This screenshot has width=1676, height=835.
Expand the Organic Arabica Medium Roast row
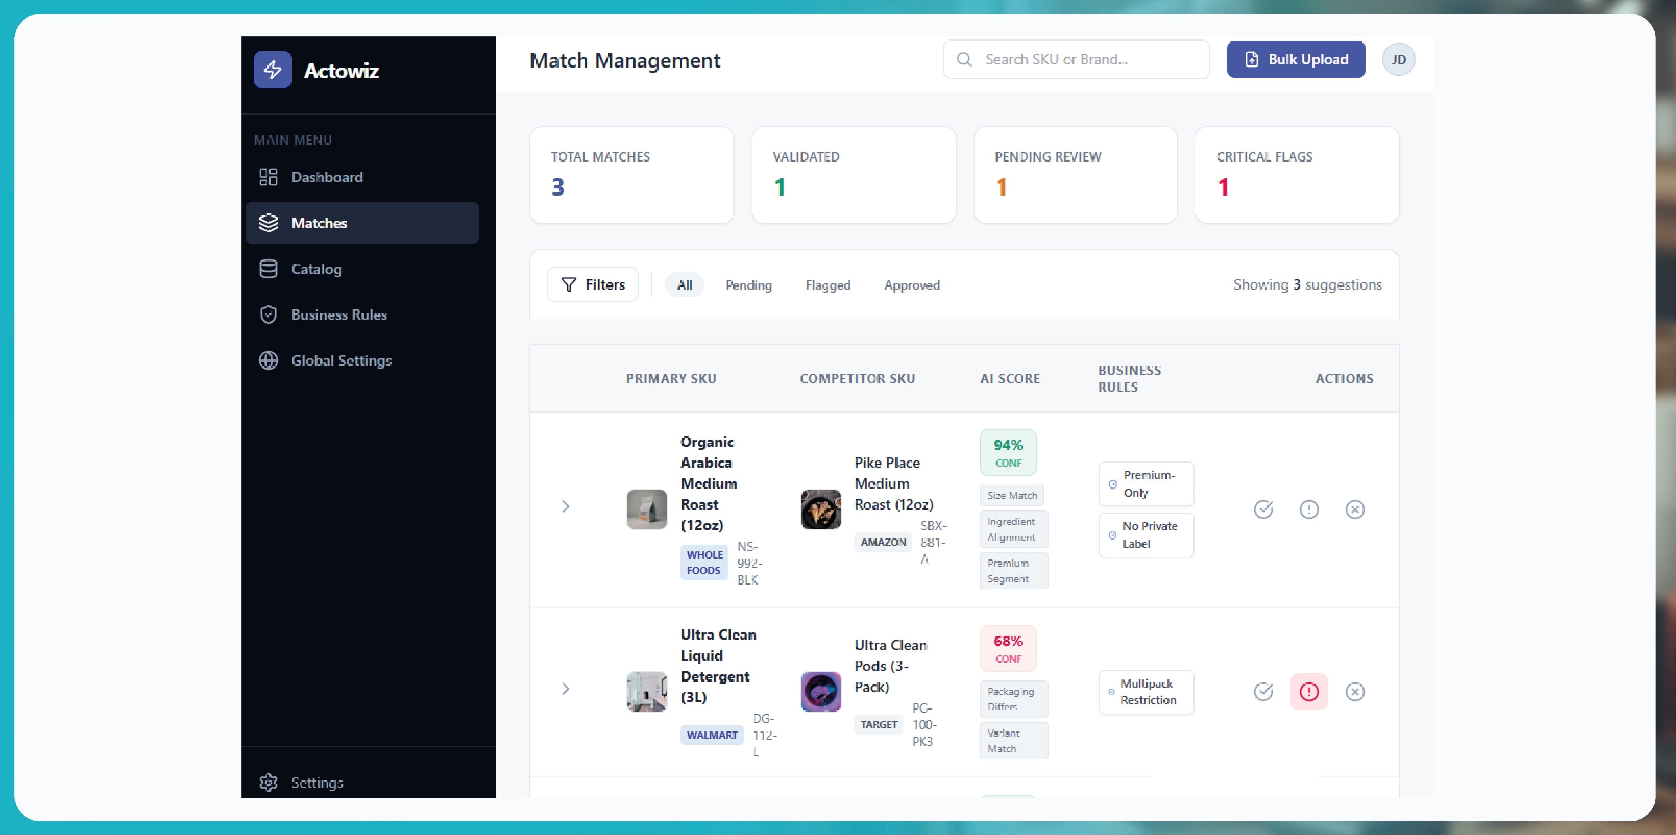(565, 507)
